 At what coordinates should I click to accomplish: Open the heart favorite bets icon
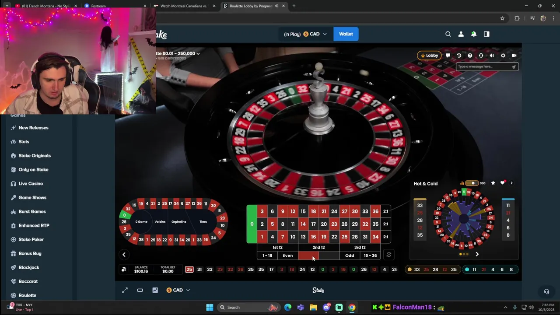pyautogui.click(x=503, y=183)
